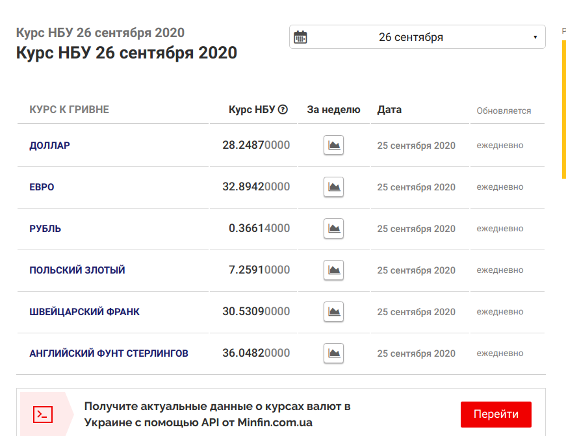Open the ДОЛЛАР currency link
The height and width of the screenshot is (436, 566).
tap(50, 146)
